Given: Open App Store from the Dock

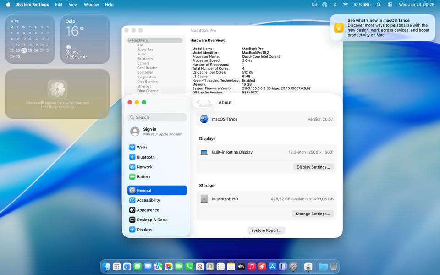Looking at the screenshot, I should 272,266.
